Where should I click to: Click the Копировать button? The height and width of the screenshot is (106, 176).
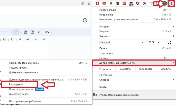[146, 69]
